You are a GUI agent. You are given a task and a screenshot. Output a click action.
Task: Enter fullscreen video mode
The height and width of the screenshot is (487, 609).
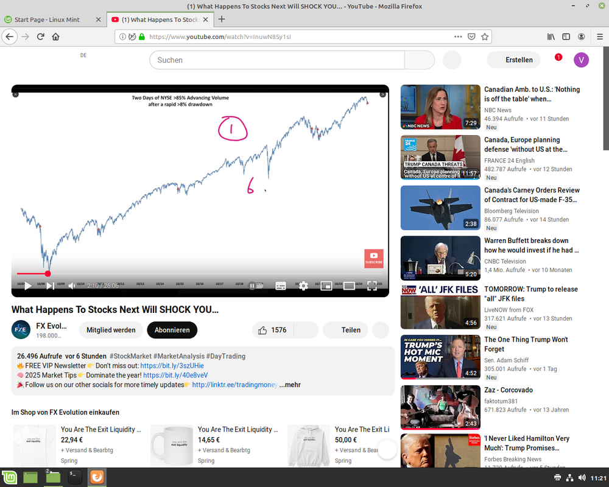[371, 286]
